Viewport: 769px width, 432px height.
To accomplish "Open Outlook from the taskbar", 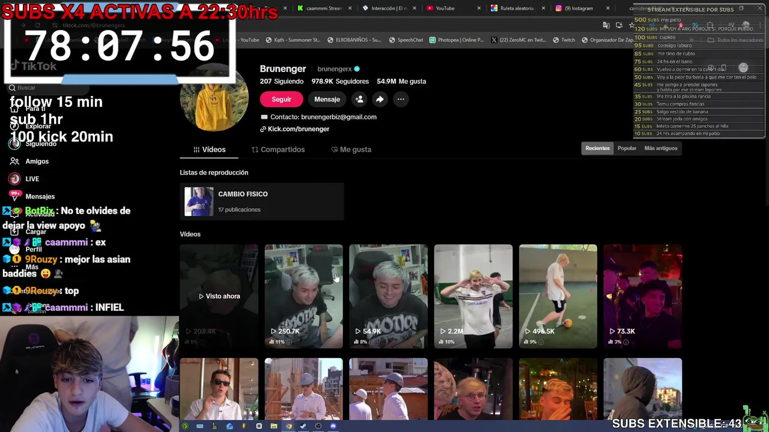I will pyautogui.click(x=229, y=426).
